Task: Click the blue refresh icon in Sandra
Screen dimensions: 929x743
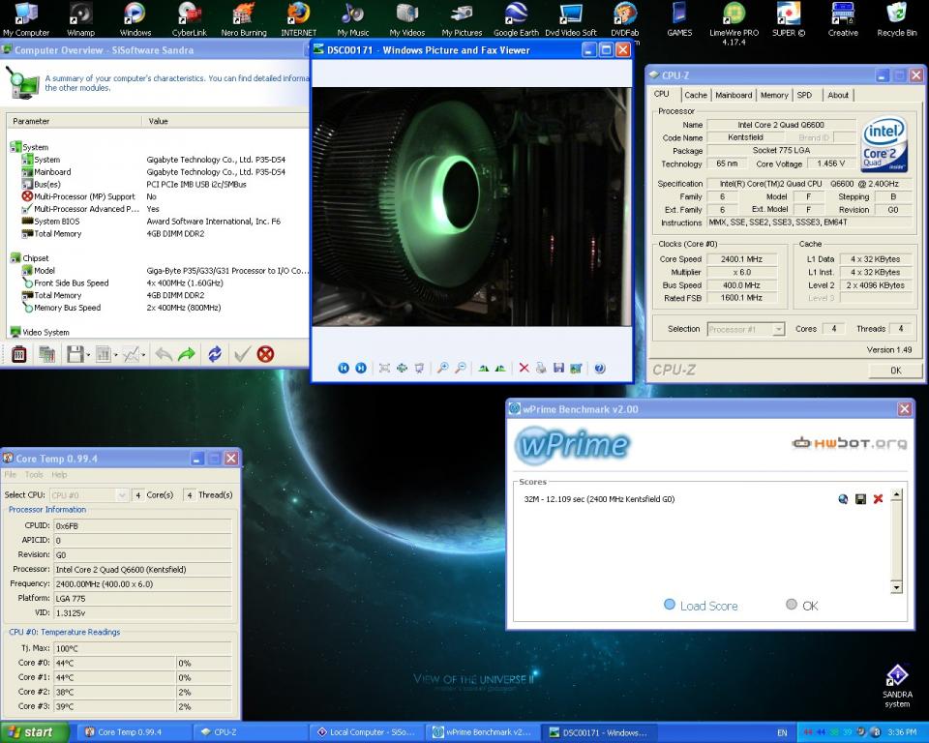Action: coord(215,354)
